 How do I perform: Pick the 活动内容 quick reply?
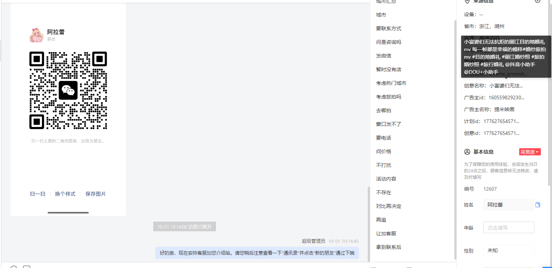tap(386, 179)
